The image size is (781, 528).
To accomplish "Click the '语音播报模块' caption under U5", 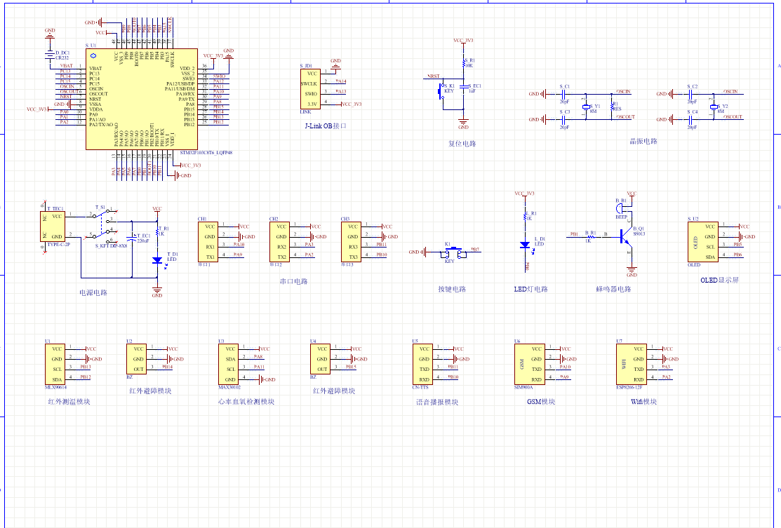I will (x=436, y=402).
